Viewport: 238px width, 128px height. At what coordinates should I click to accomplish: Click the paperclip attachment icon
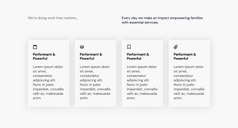tap(176, 47)
